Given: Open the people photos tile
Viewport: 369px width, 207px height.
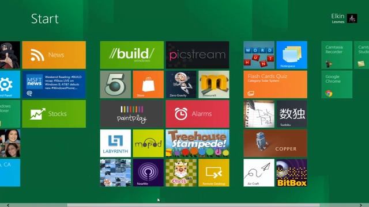Looking at the screenshot, I should 10,143.
